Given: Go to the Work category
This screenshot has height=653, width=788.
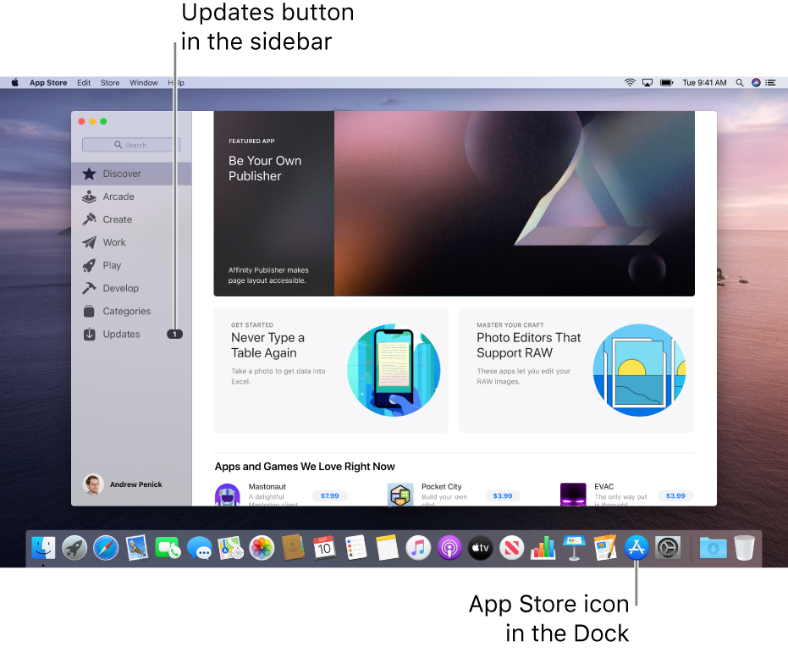Looking at the screenshot, I should pyautogui.click(x=131, y=242).
